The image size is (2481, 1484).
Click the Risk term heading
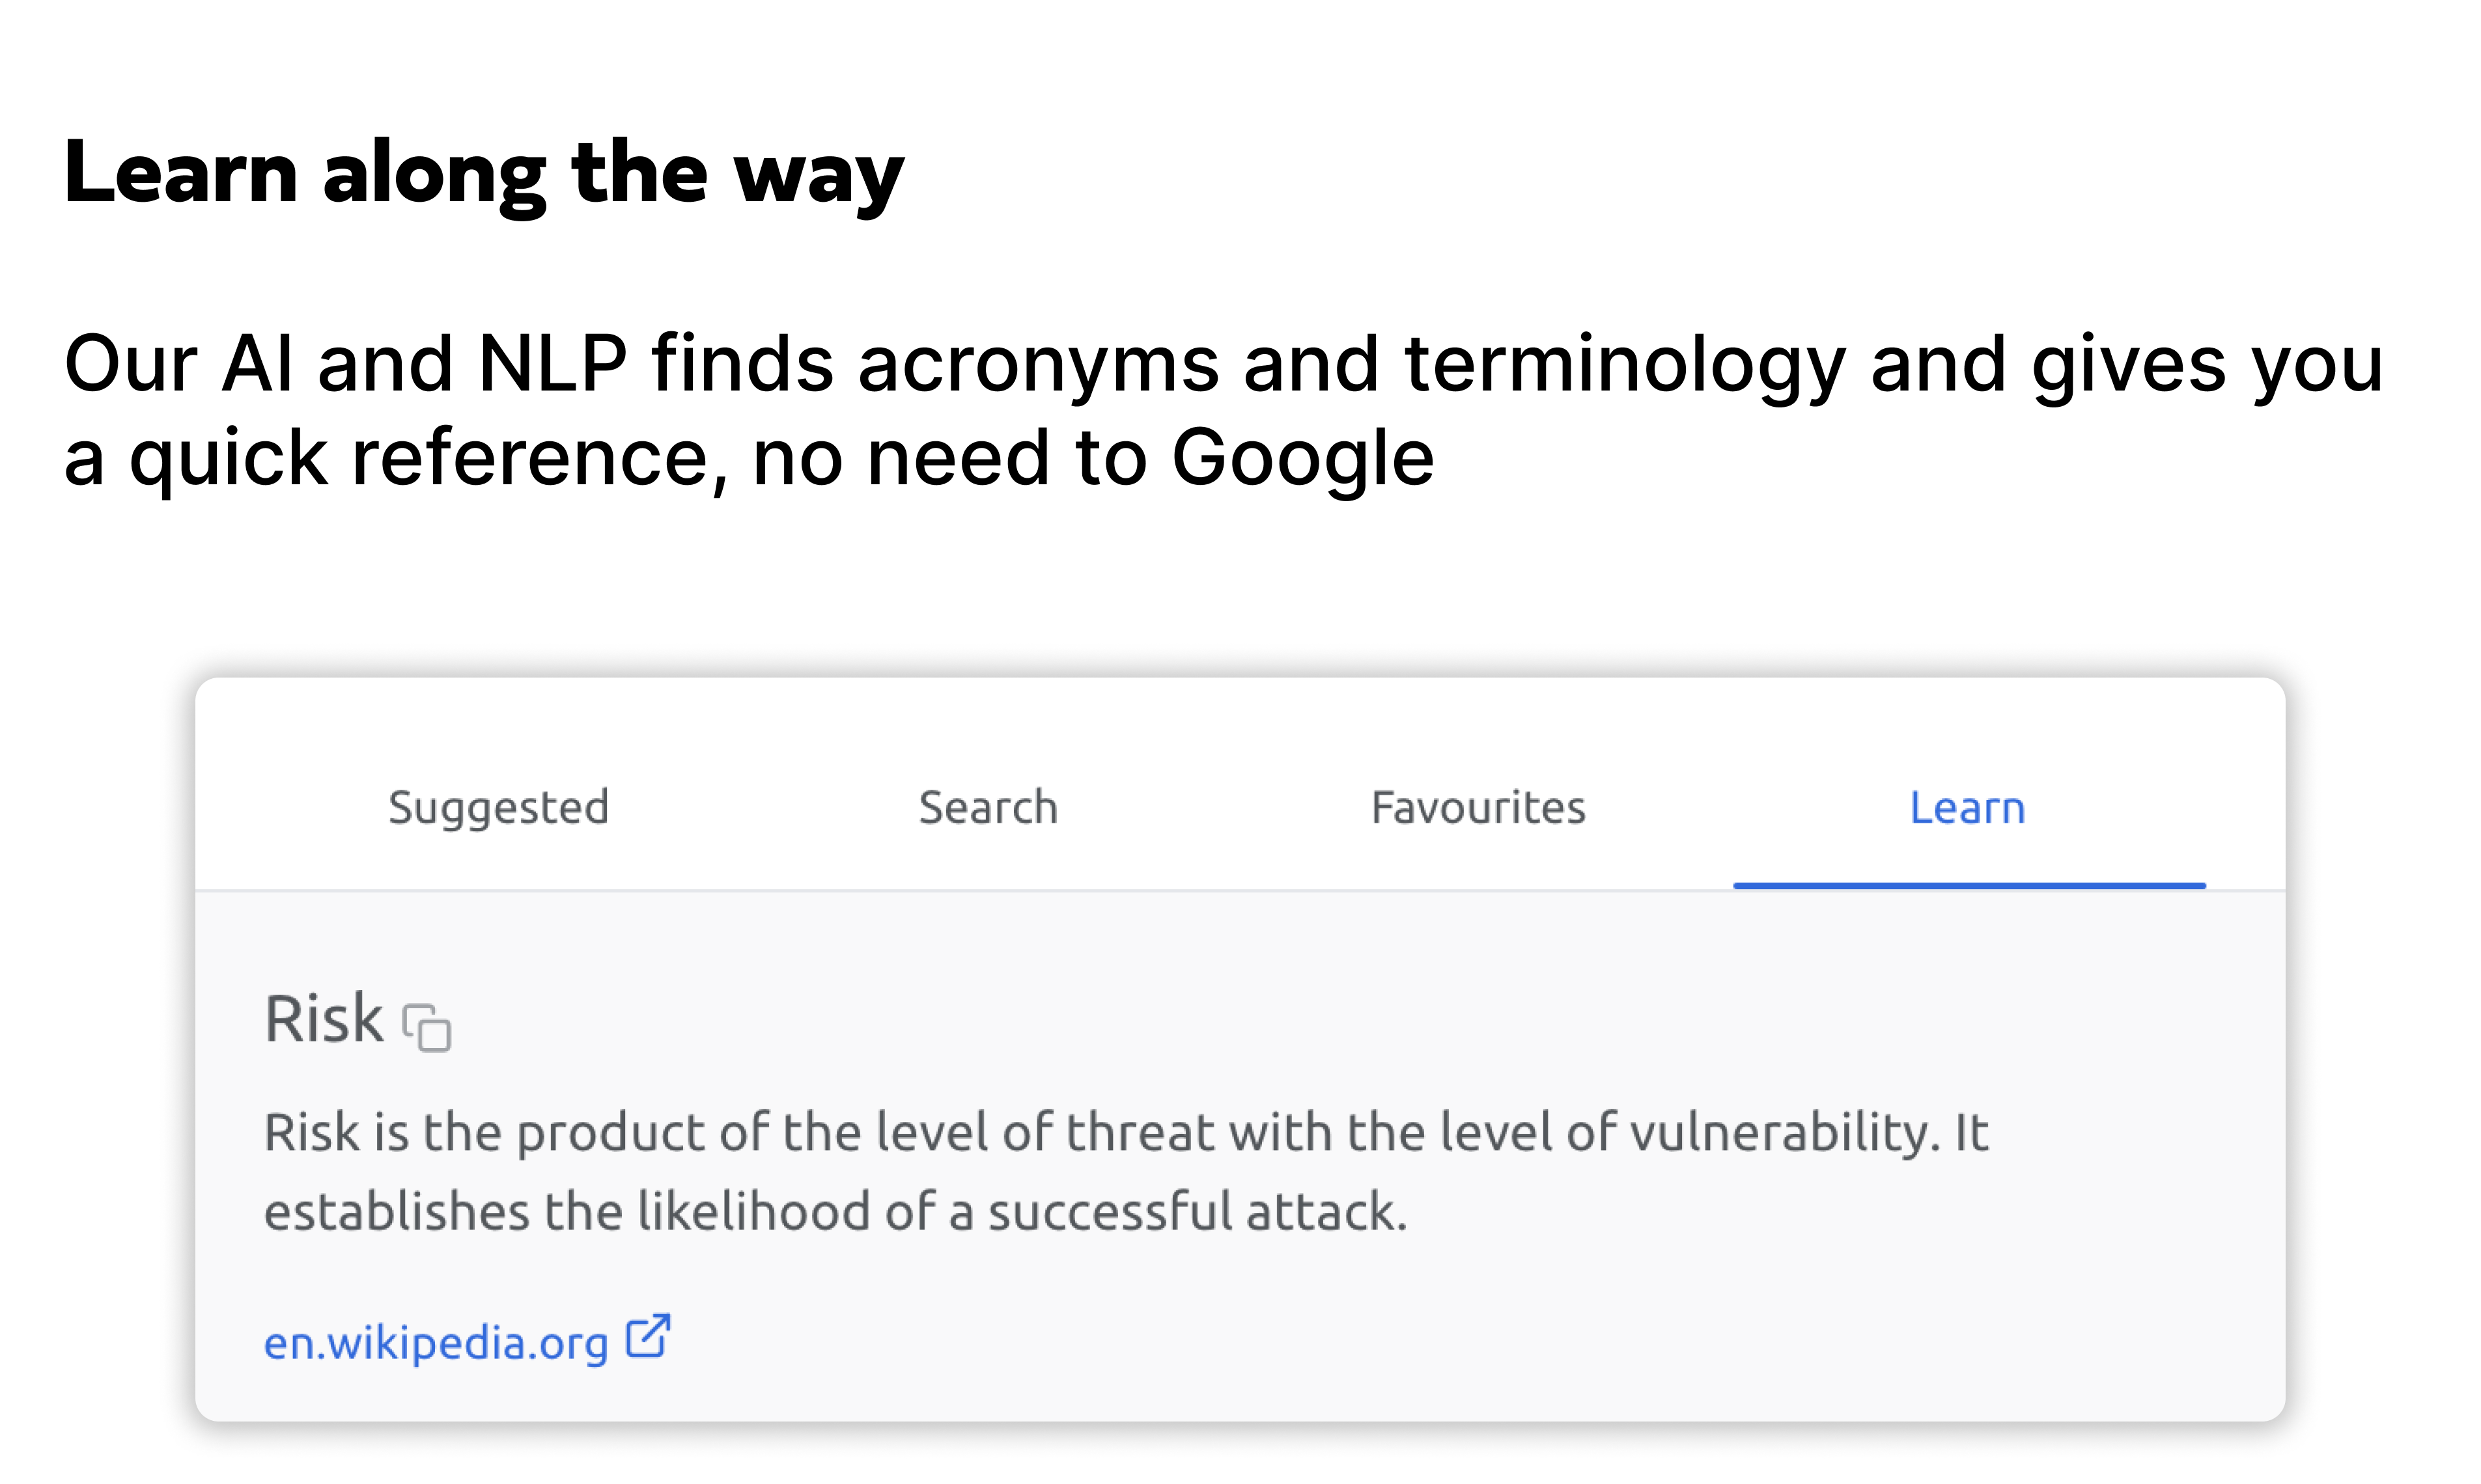coord(323,1019)
